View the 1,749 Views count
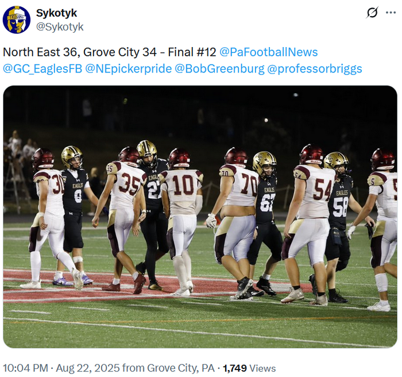The image size is (402, 377). click(x=249, y=368)
